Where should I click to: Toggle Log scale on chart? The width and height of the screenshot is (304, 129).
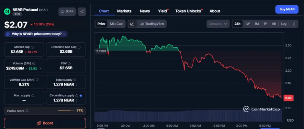pyautogui.click(x=284, y=24)
